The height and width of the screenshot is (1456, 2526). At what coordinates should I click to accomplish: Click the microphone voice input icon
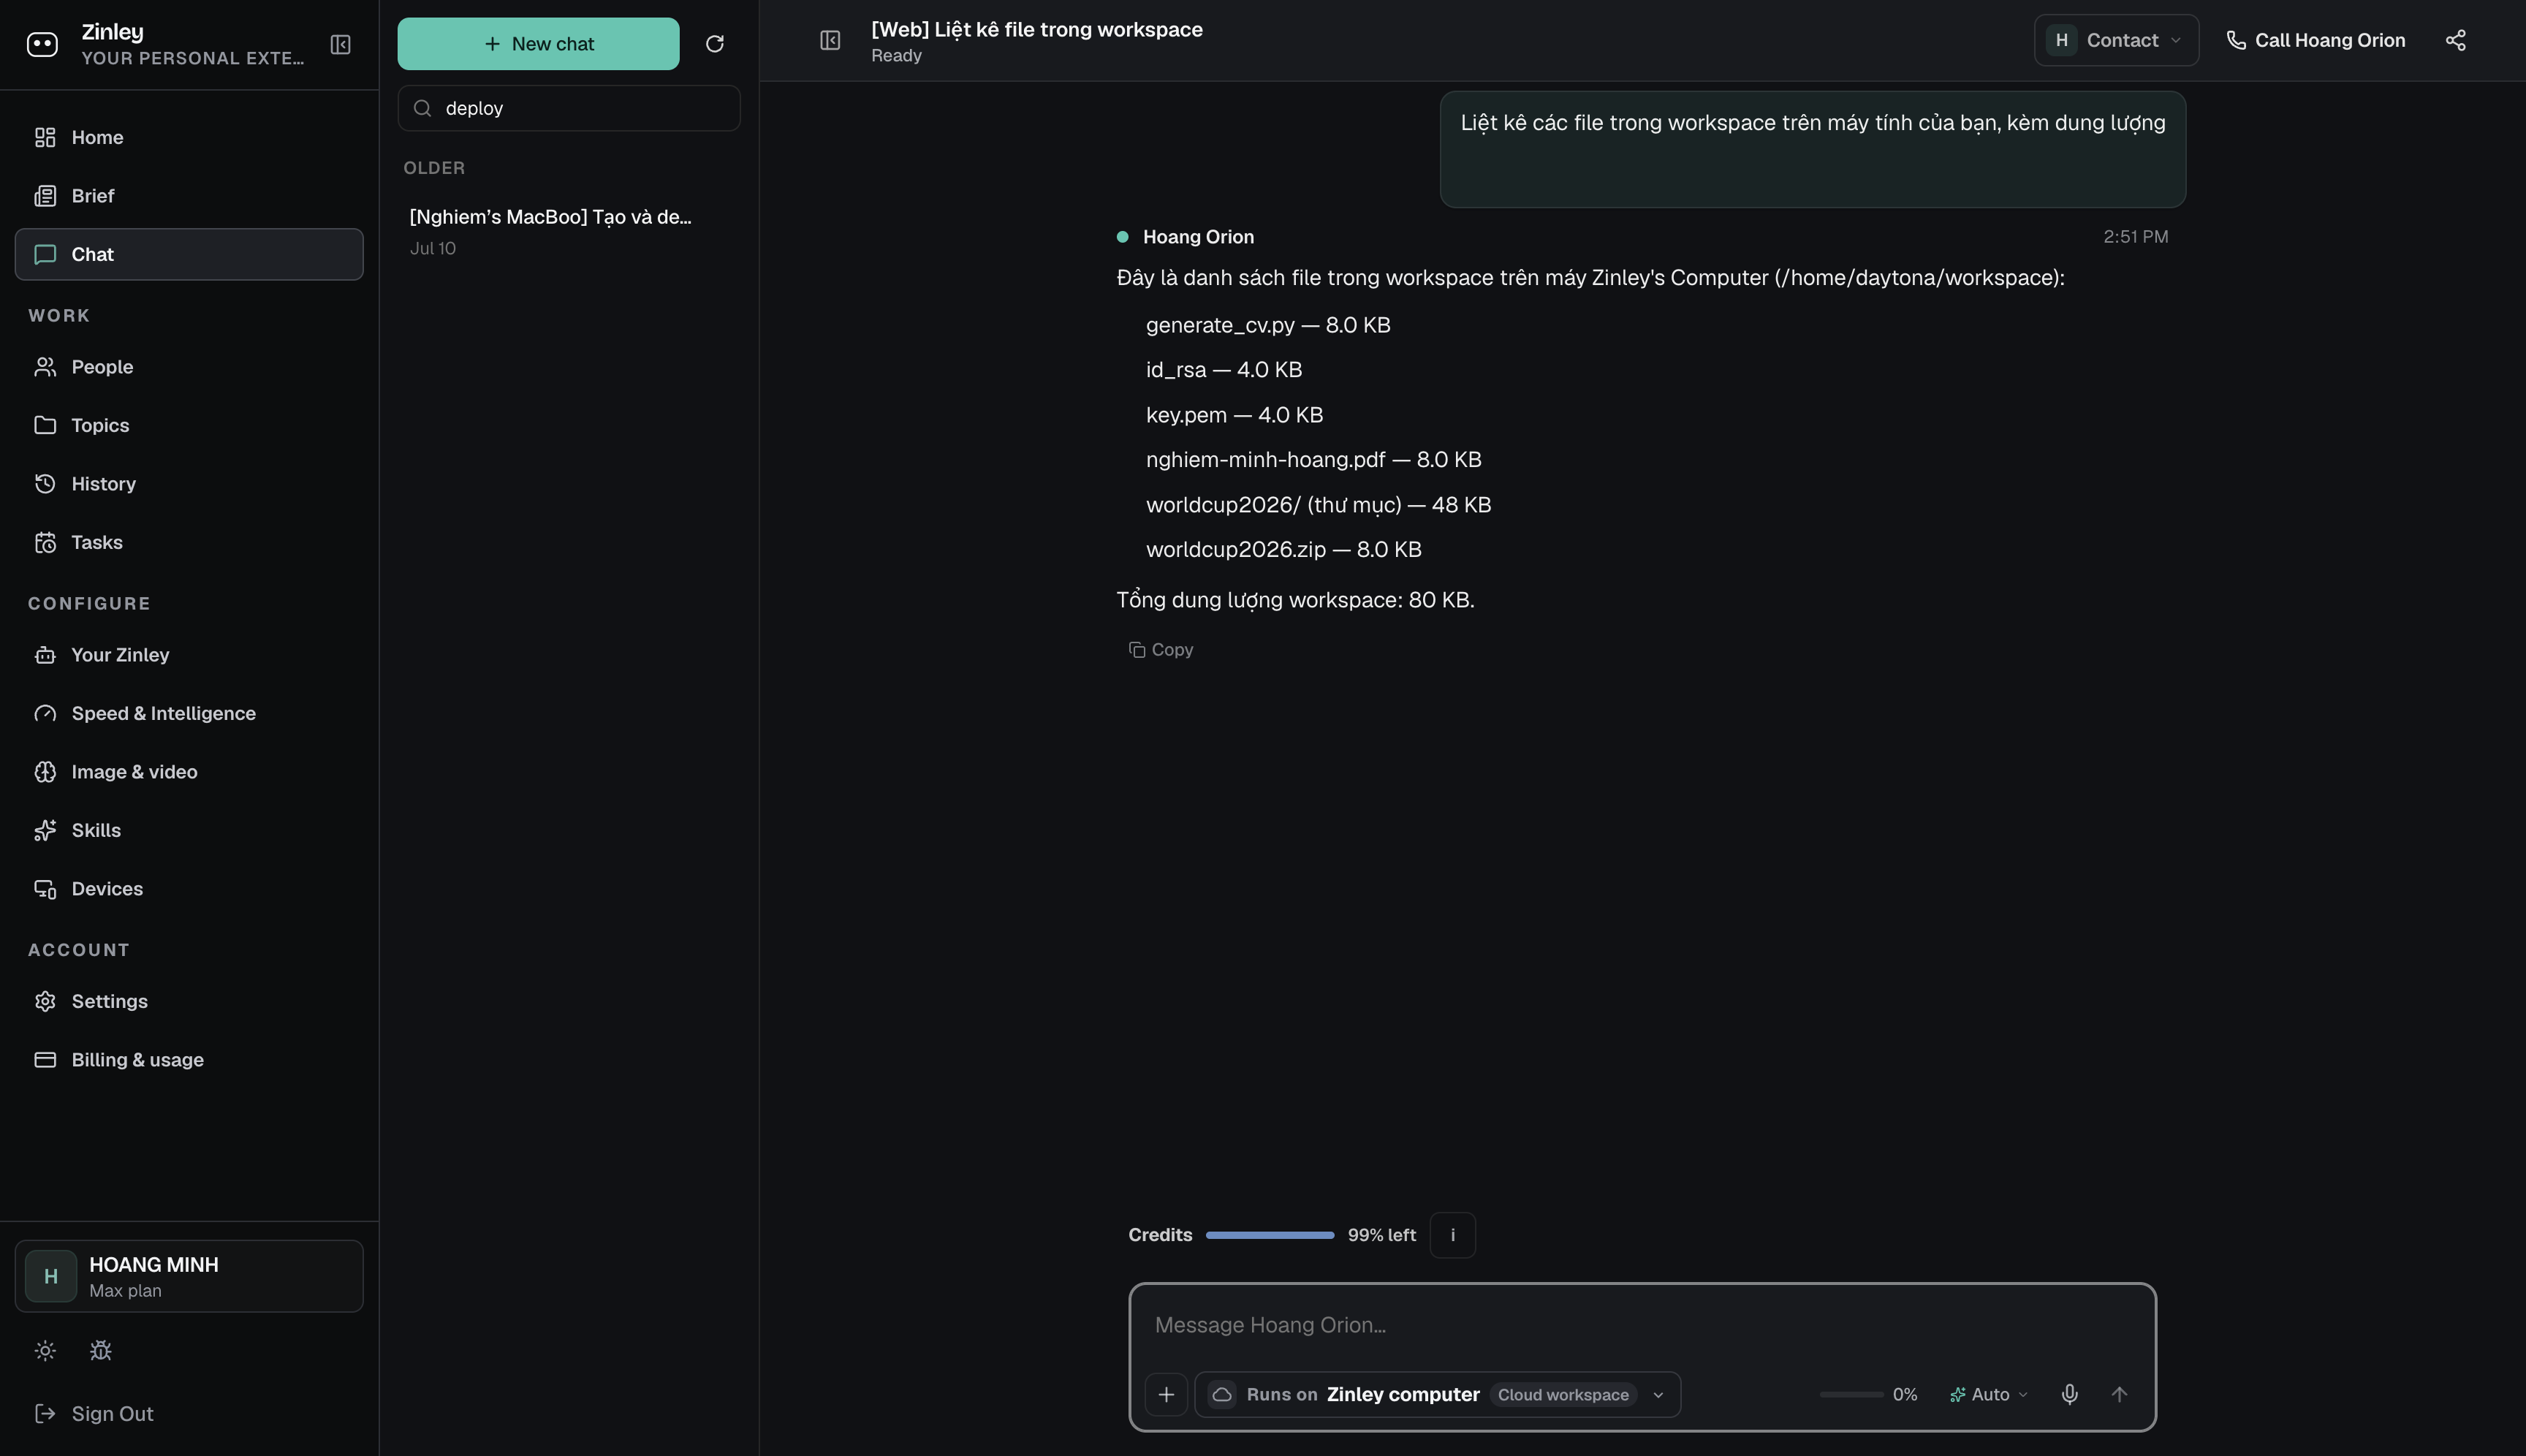(2069, 1394)
